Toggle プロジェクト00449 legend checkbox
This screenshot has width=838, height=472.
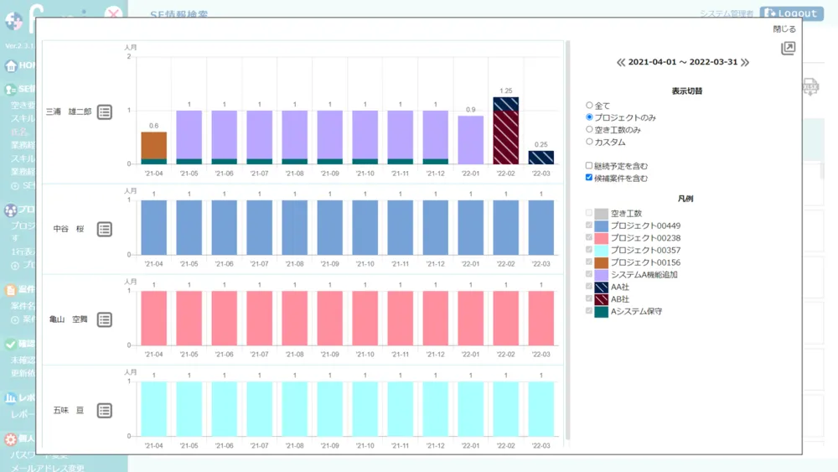tap(589, 226)
